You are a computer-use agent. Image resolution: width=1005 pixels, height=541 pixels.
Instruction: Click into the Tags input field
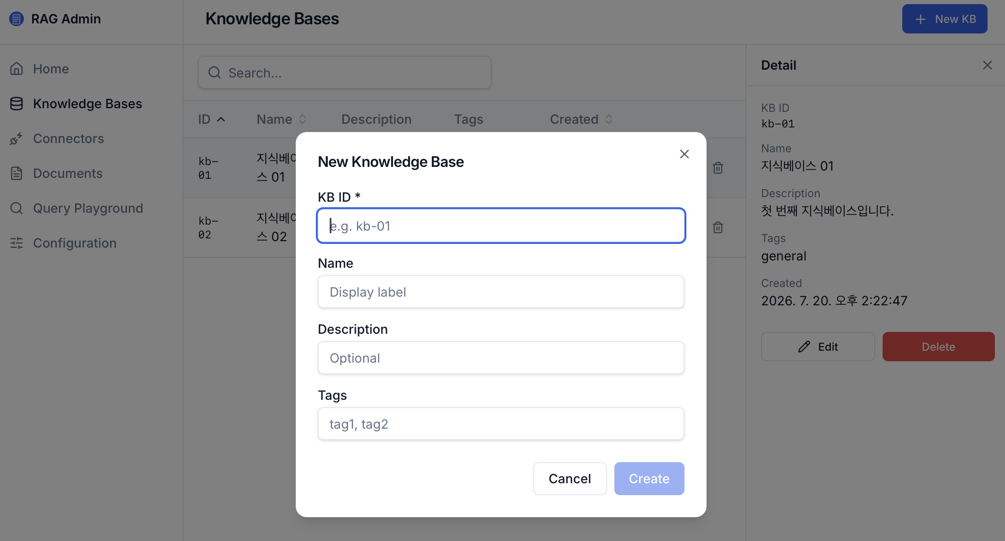click(x=501, y=424)
